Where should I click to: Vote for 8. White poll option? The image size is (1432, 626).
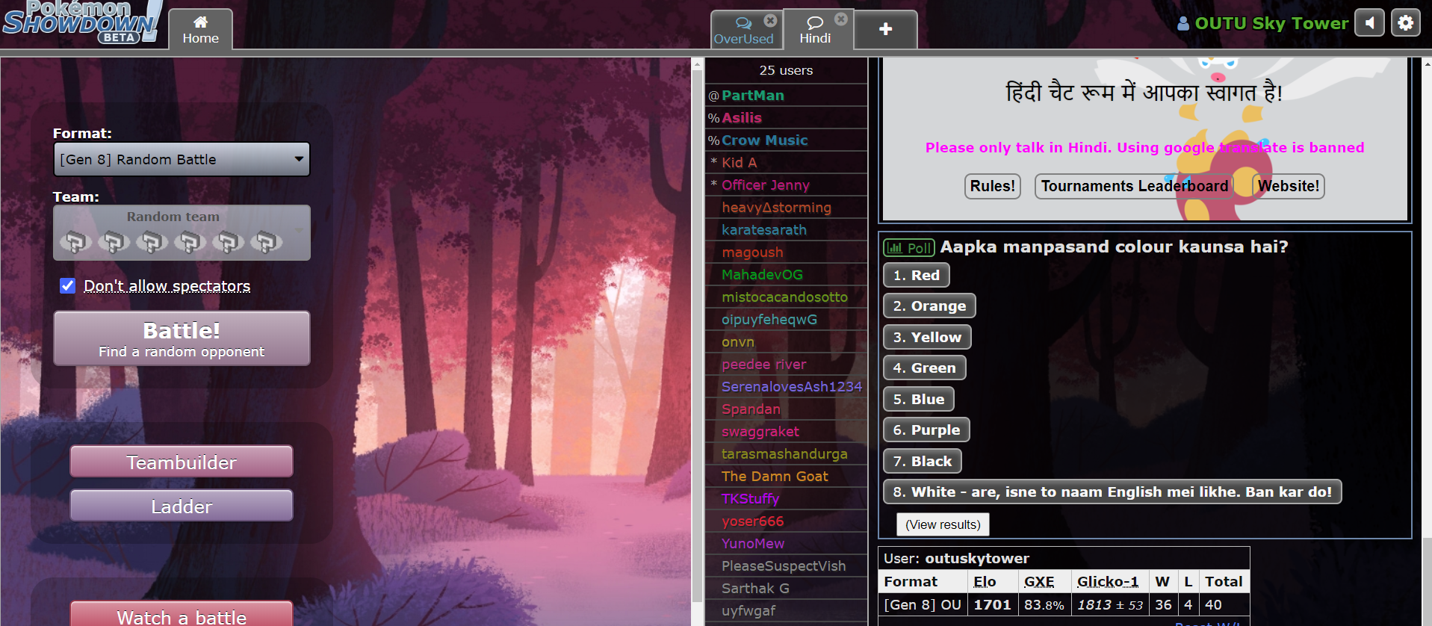(x=1112, y=492)
